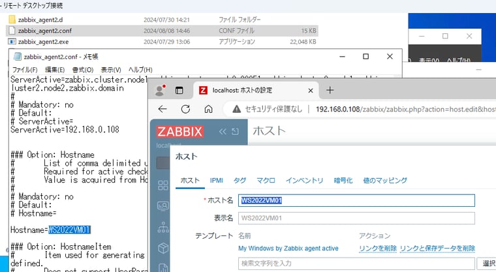Open the Inventory cube icon in sidebar
This screenshot has height=272, width=496.
163,248
